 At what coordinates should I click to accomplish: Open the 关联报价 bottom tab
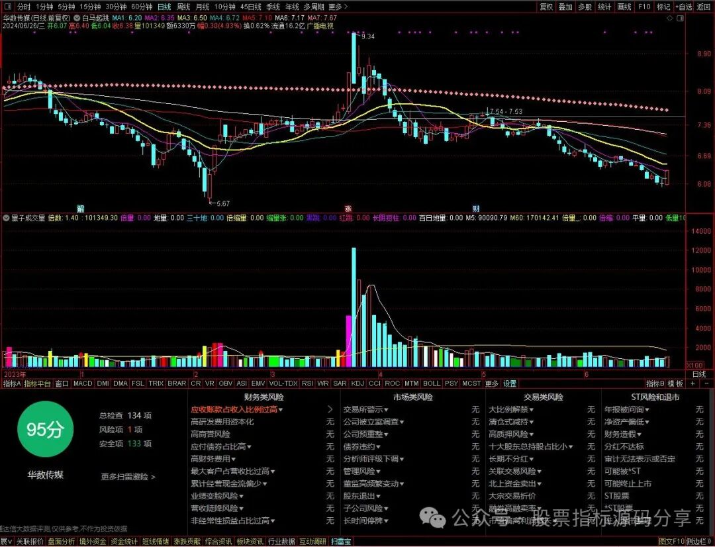(x=30, y=542)
